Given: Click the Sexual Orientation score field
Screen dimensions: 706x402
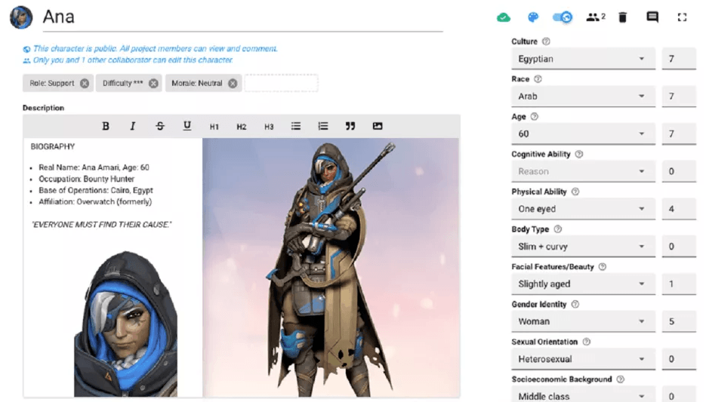Looking at the screenshot, I should click(679, 359).
